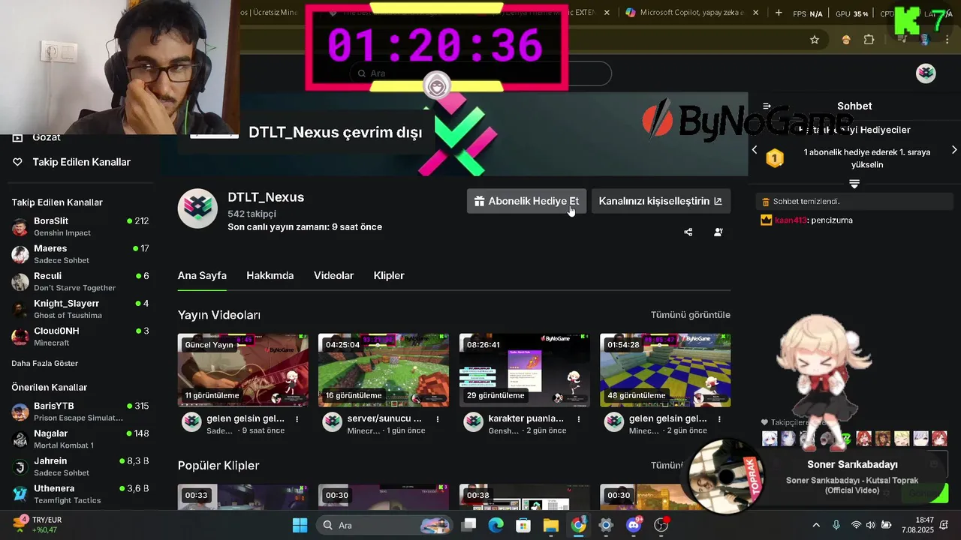961x540 pixels.
Task: Open Windows Start menu
Action: [x=300, y=525]
